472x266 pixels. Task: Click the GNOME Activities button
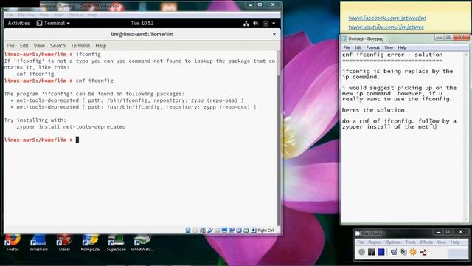[x=18, y=23]
